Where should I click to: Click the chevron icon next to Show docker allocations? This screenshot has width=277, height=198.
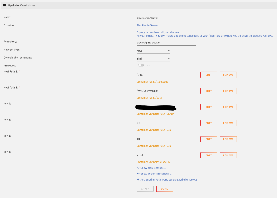(138, 174)
